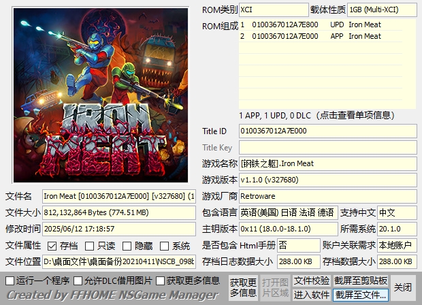The image size is (422, 305).
Task: Click the 关闭 button
Action: 404,287
